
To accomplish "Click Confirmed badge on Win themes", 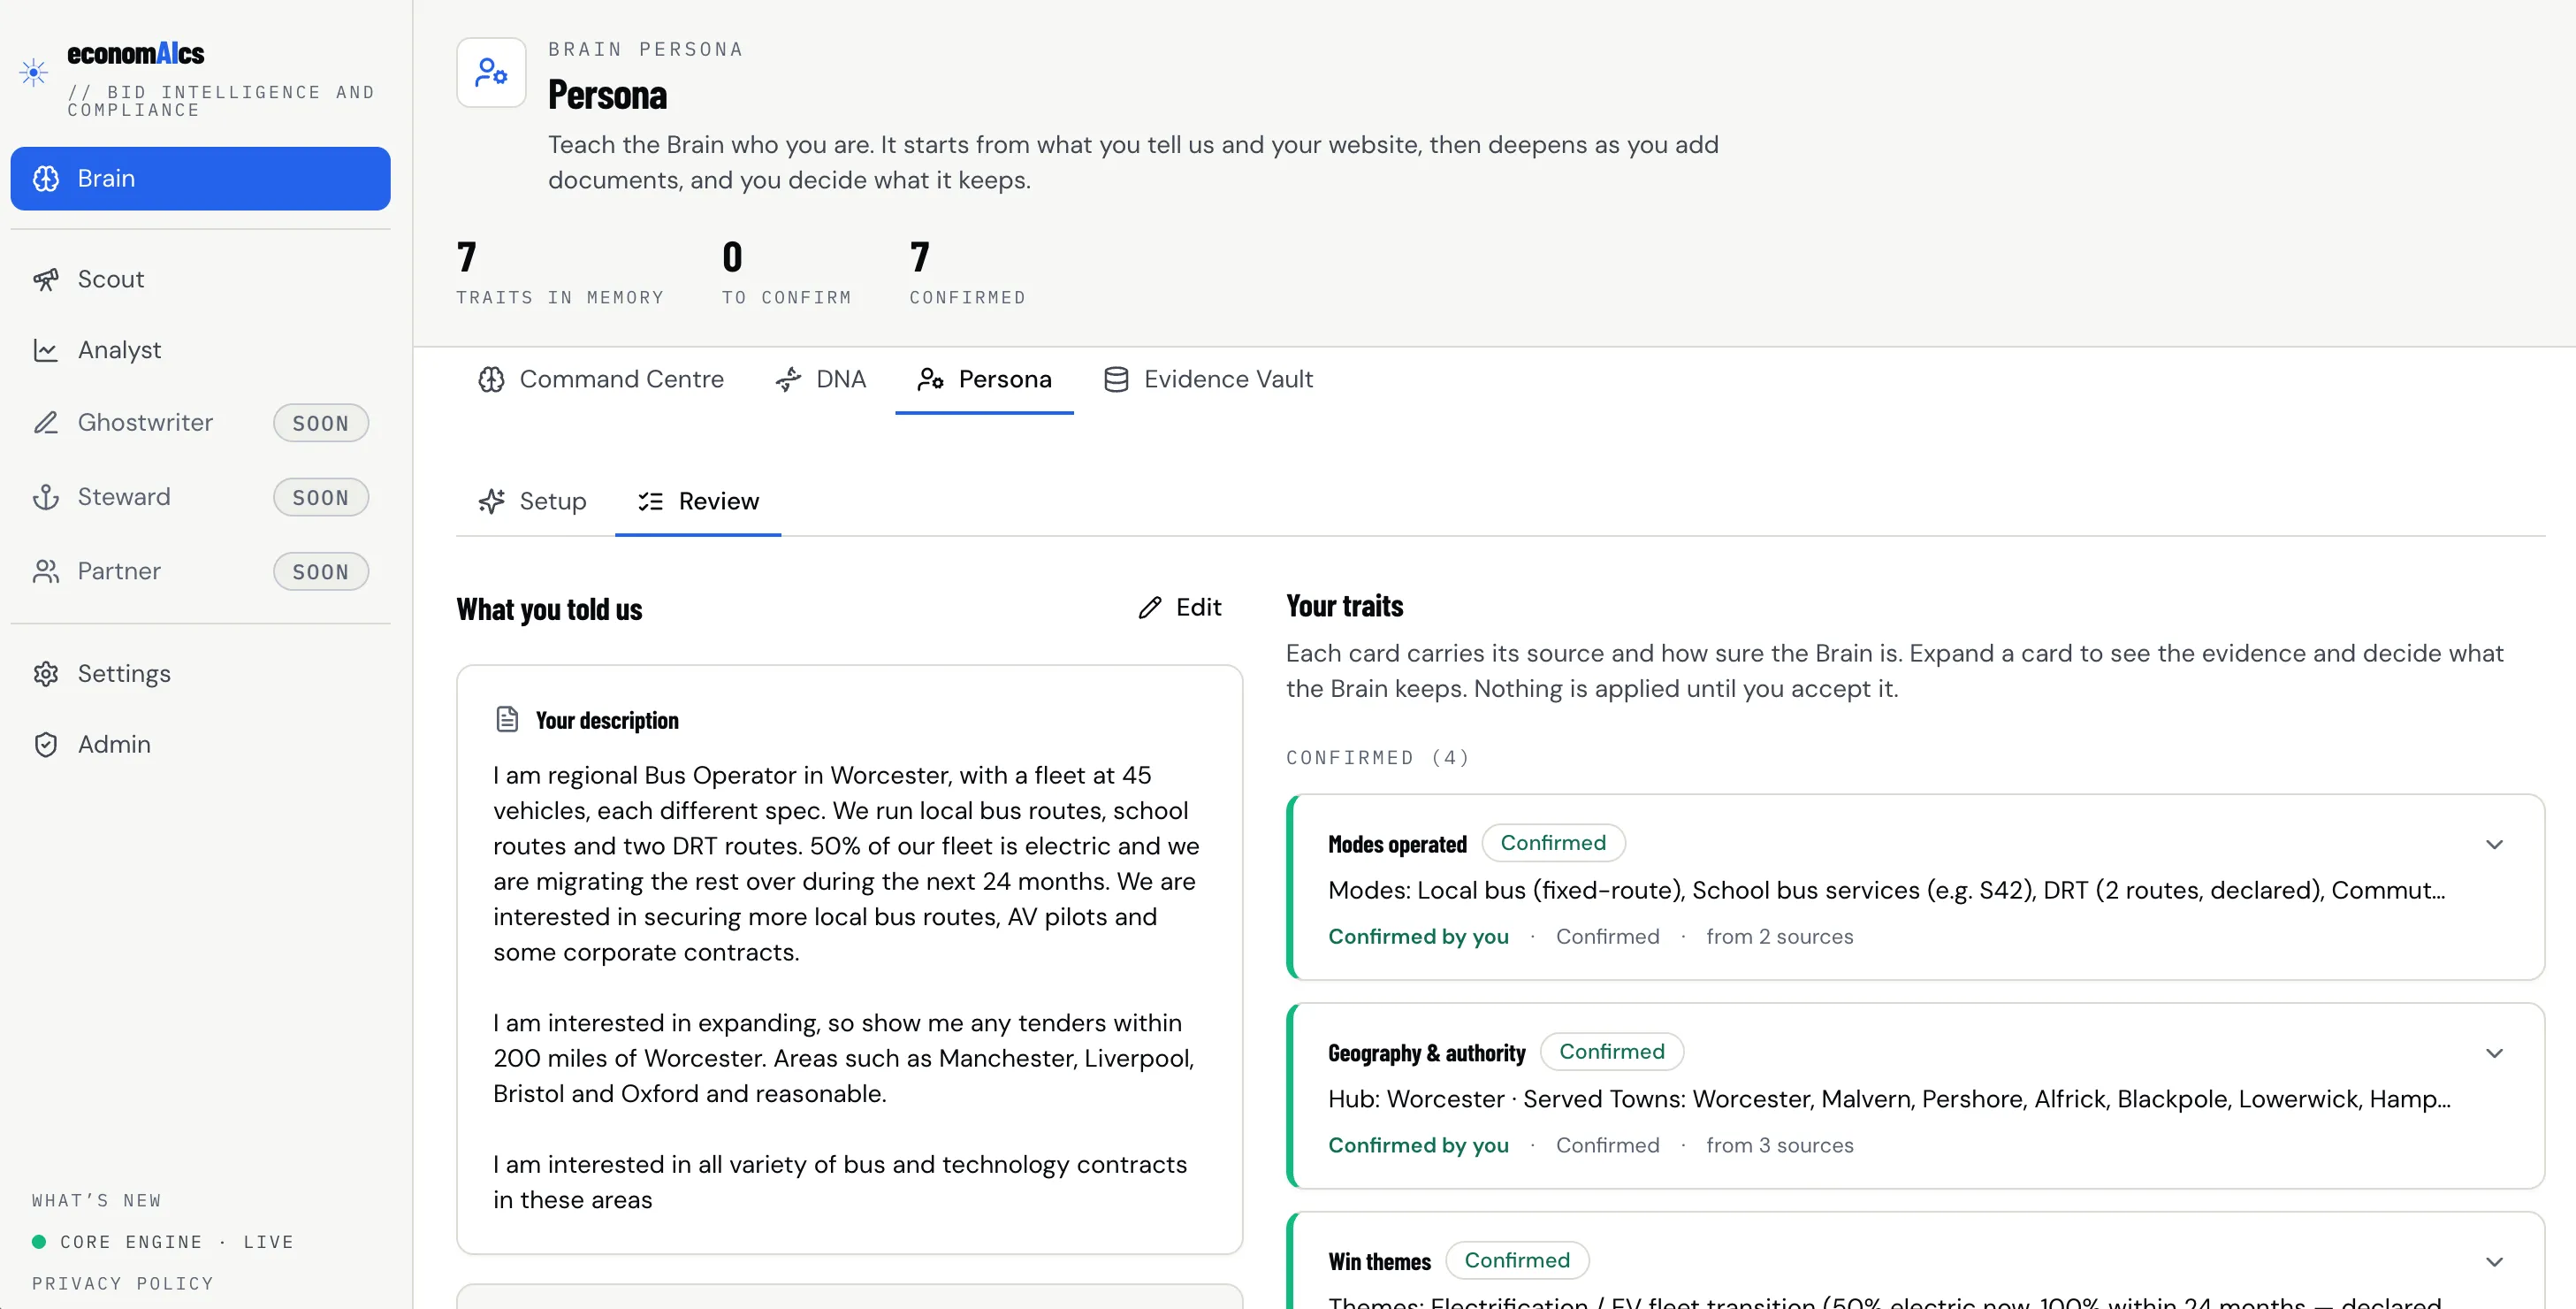I will [x=1517, y=1261].
